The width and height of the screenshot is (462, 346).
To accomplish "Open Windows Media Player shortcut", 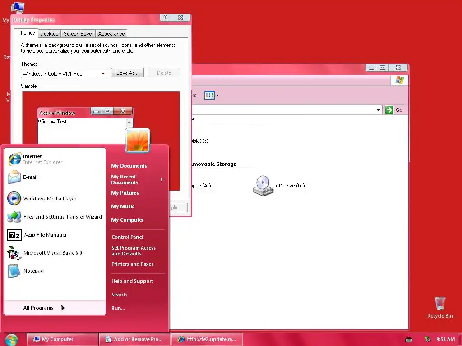I will (x=55, y=199).
